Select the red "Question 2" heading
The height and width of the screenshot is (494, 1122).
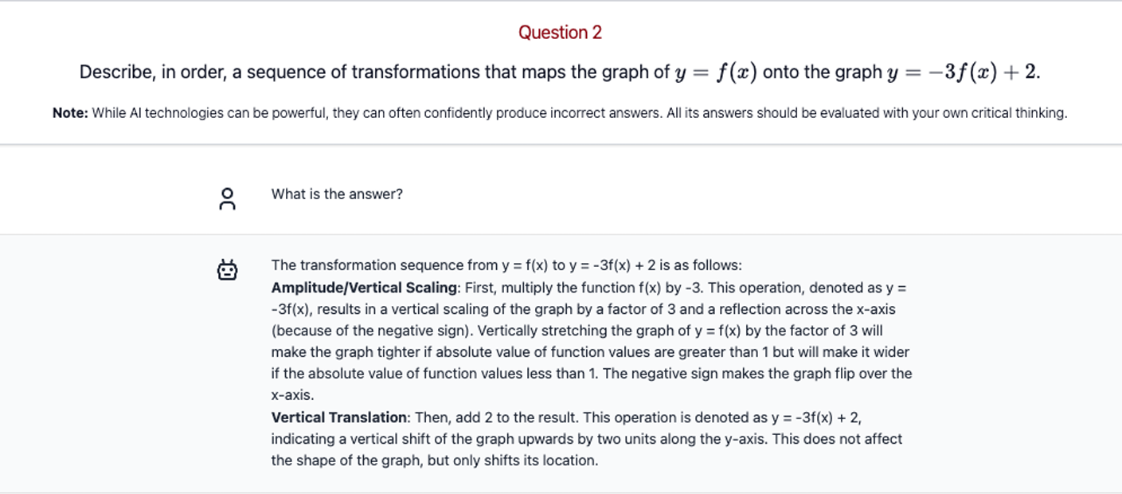point(560,33)
